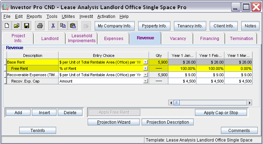Open the Activation menu
Image resolution: width=263 pixels, height=144 pixels.
coord(106,17)
